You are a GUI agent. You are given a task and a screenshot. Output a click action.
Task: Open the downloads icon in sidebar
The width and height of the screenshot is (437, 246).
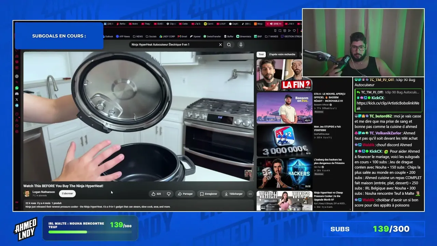tap(17, 120)
